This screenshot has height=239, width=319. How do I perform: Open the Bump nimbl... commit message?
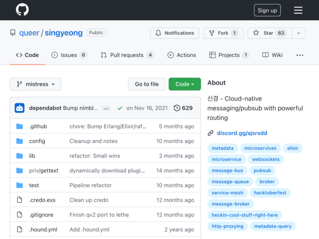81,108
